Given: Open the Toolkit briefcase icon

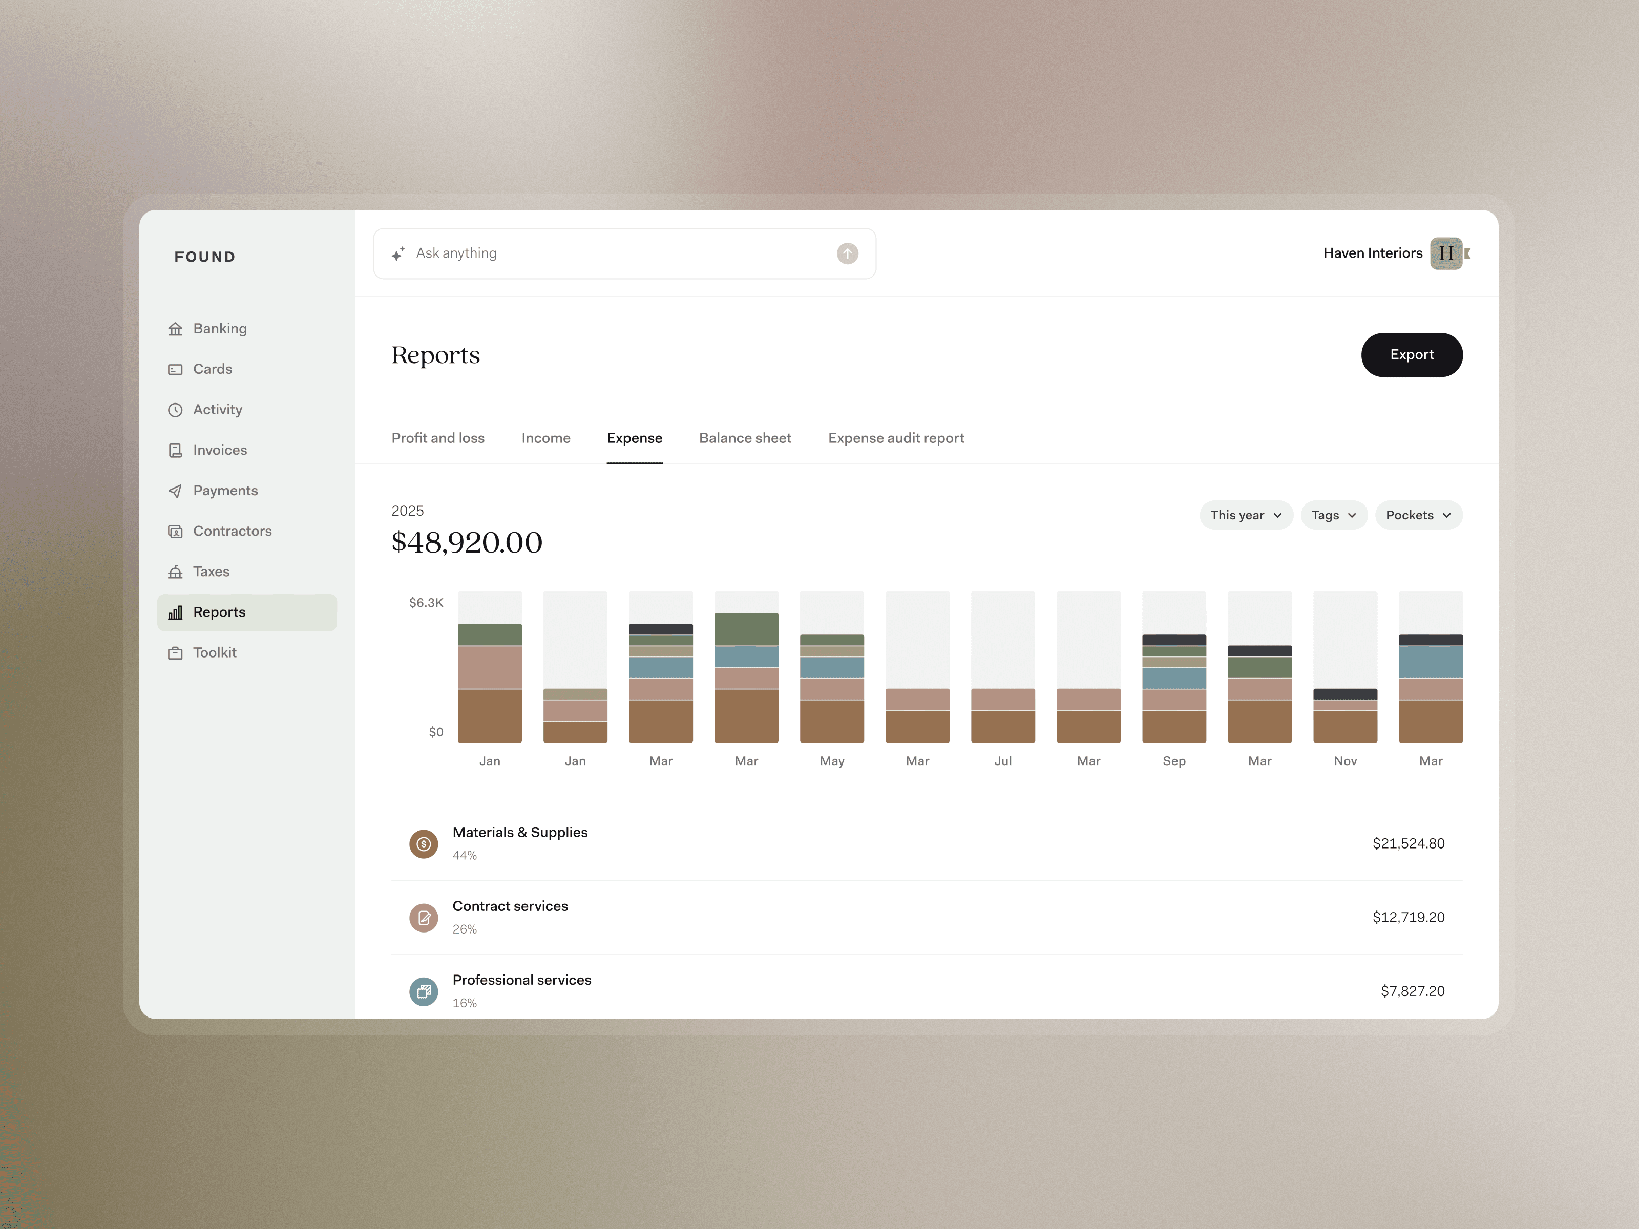Looking at the screenshot, I should click(x=175, y=653).
